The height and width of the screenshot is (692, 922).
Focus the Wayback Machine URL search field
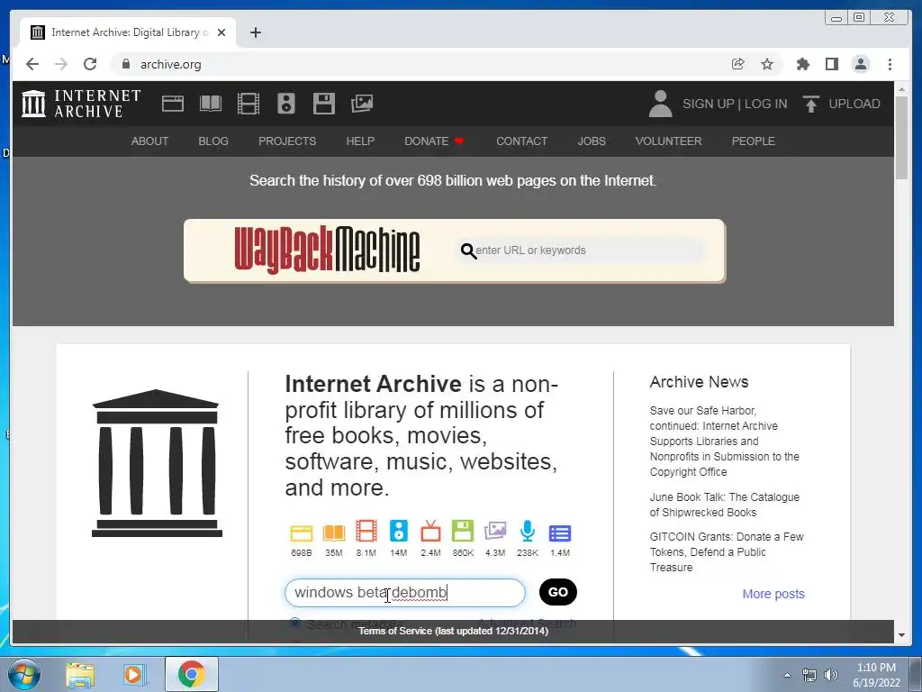579,250
